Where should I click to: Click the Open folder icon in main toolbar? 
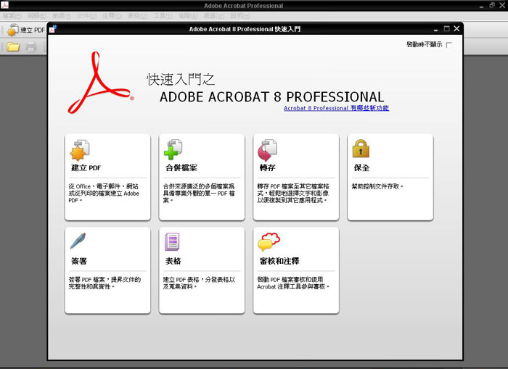click(x=13, y=47)
